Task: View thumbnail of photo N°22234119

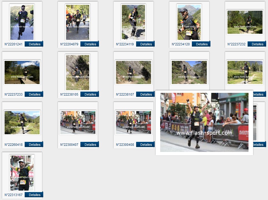Action: click(133, 22)
